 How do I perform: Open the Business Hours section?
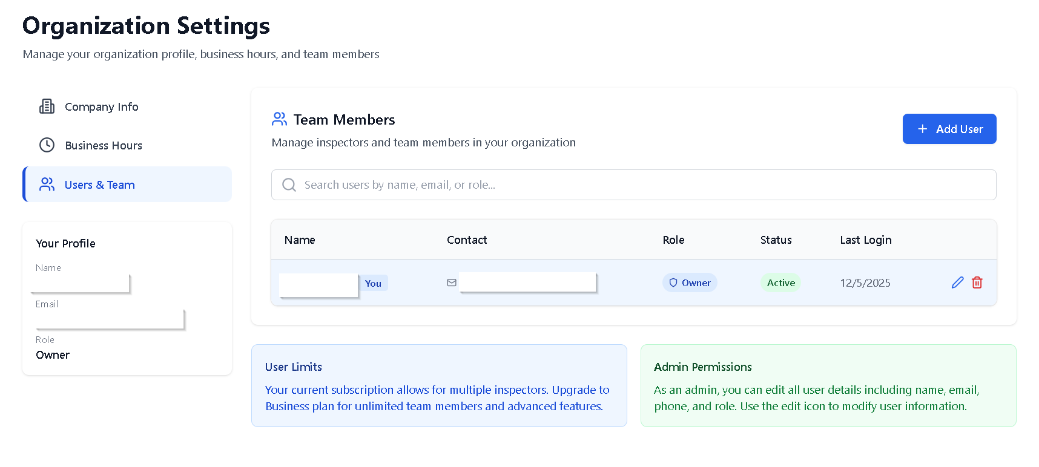click(x=104, y=145)
